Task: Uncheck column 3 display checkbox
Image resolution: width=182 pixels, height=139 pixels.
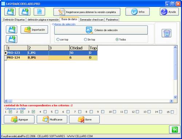Action: (x=33, y=112)
